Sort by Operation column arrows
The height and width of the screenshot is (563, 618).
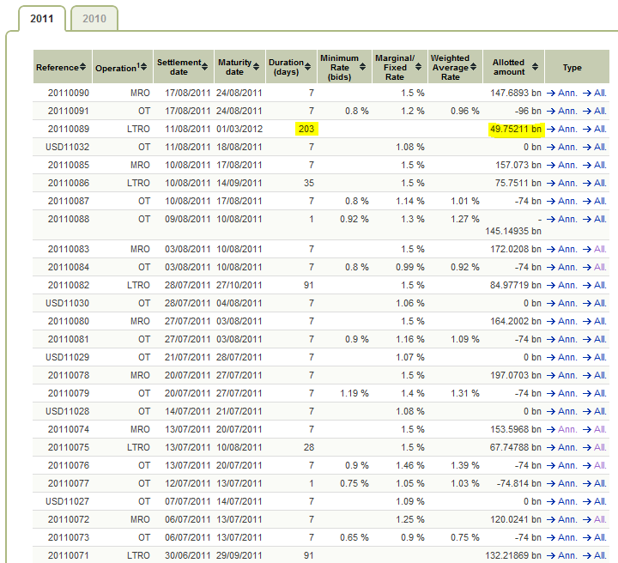pos(144,67)
